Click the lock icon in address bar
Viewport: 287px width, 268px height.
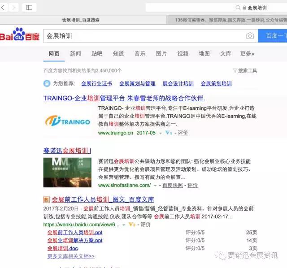[x=244, y=8]
